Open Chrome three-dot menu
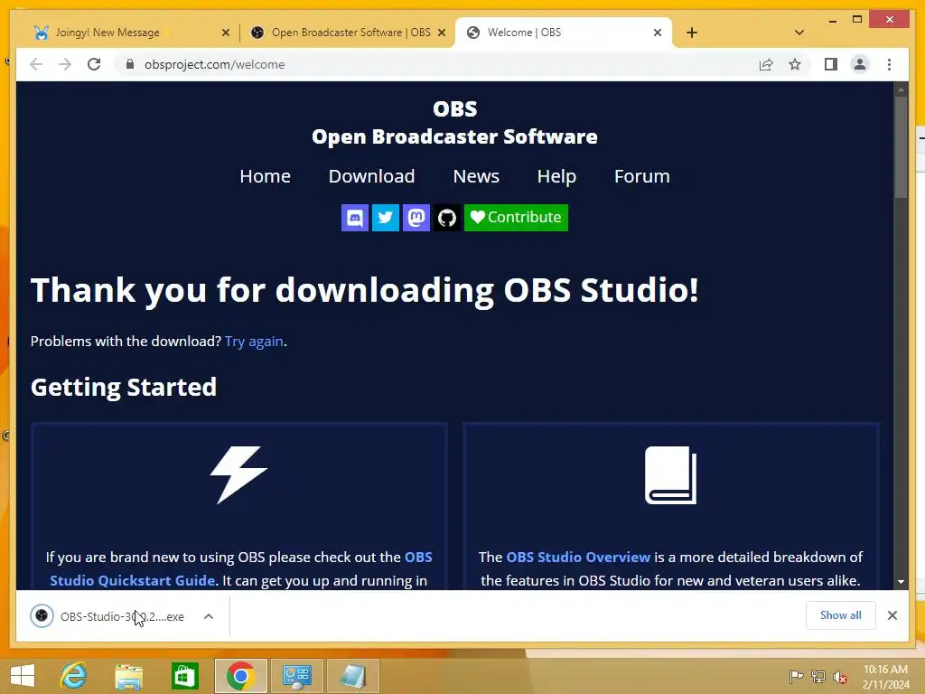 point(889,64)
